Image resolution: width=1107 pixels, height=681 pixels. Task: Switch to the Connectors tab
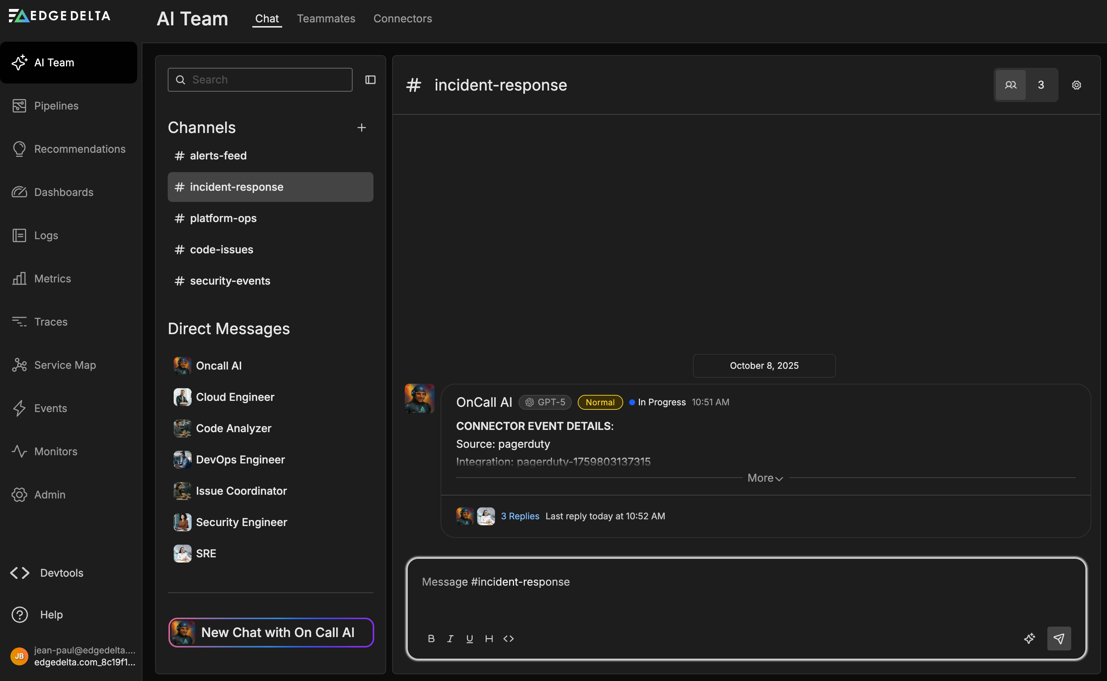(x=402, y=19)
